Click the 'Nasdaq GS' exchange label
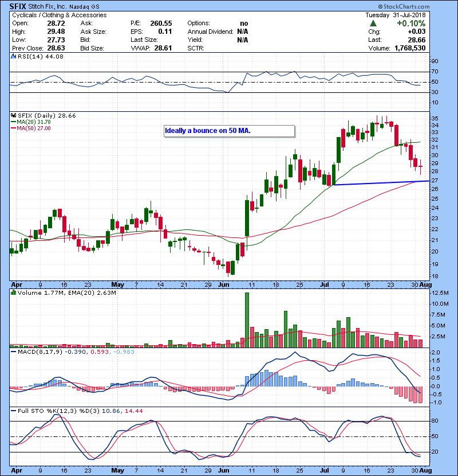458x476 pixels. coord(84,7)
